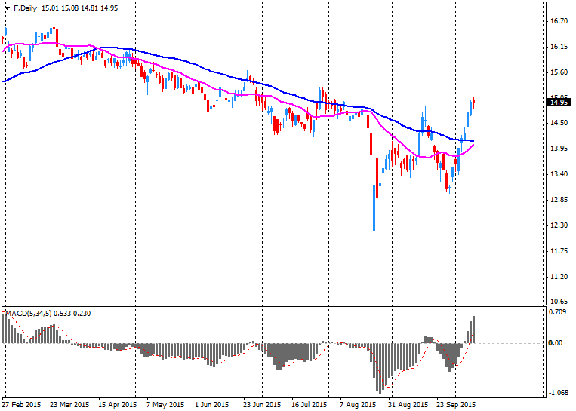Viewport: 576px width, 411px height.
Task: Click the 27 Feb 2015 date label
Action: (22, 405)
